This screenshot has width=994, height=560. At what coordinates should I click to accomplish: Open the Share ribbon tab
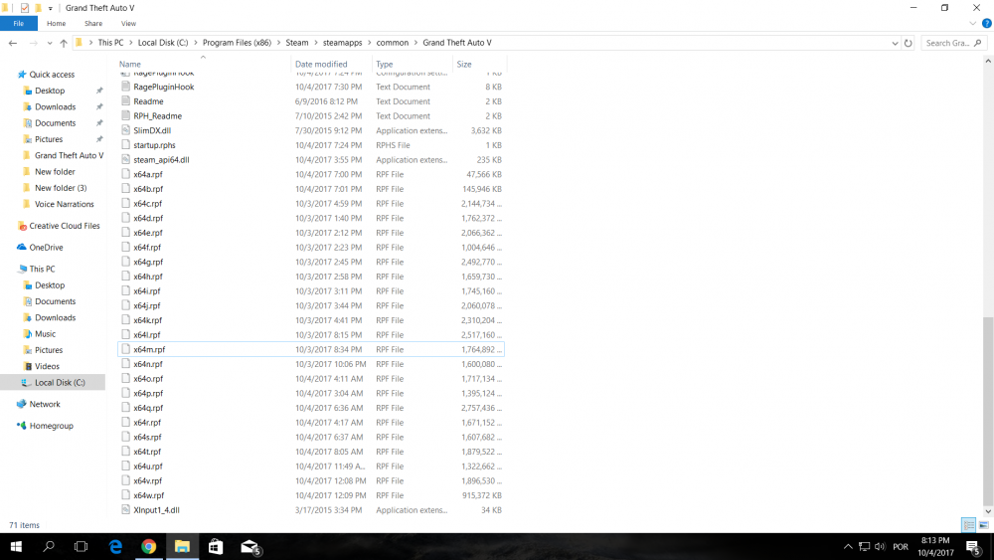93,24
